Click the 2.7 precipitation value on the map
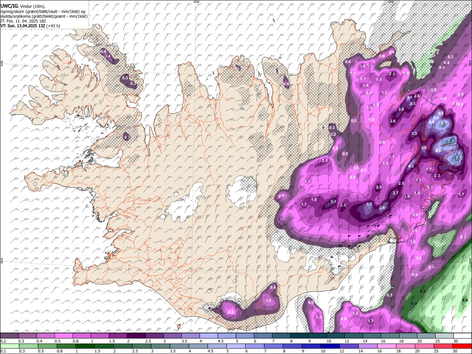 [396, 193]
